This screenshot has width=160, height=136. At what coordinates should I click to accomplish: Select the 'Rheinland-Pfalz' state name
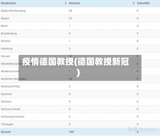(11, 86)
